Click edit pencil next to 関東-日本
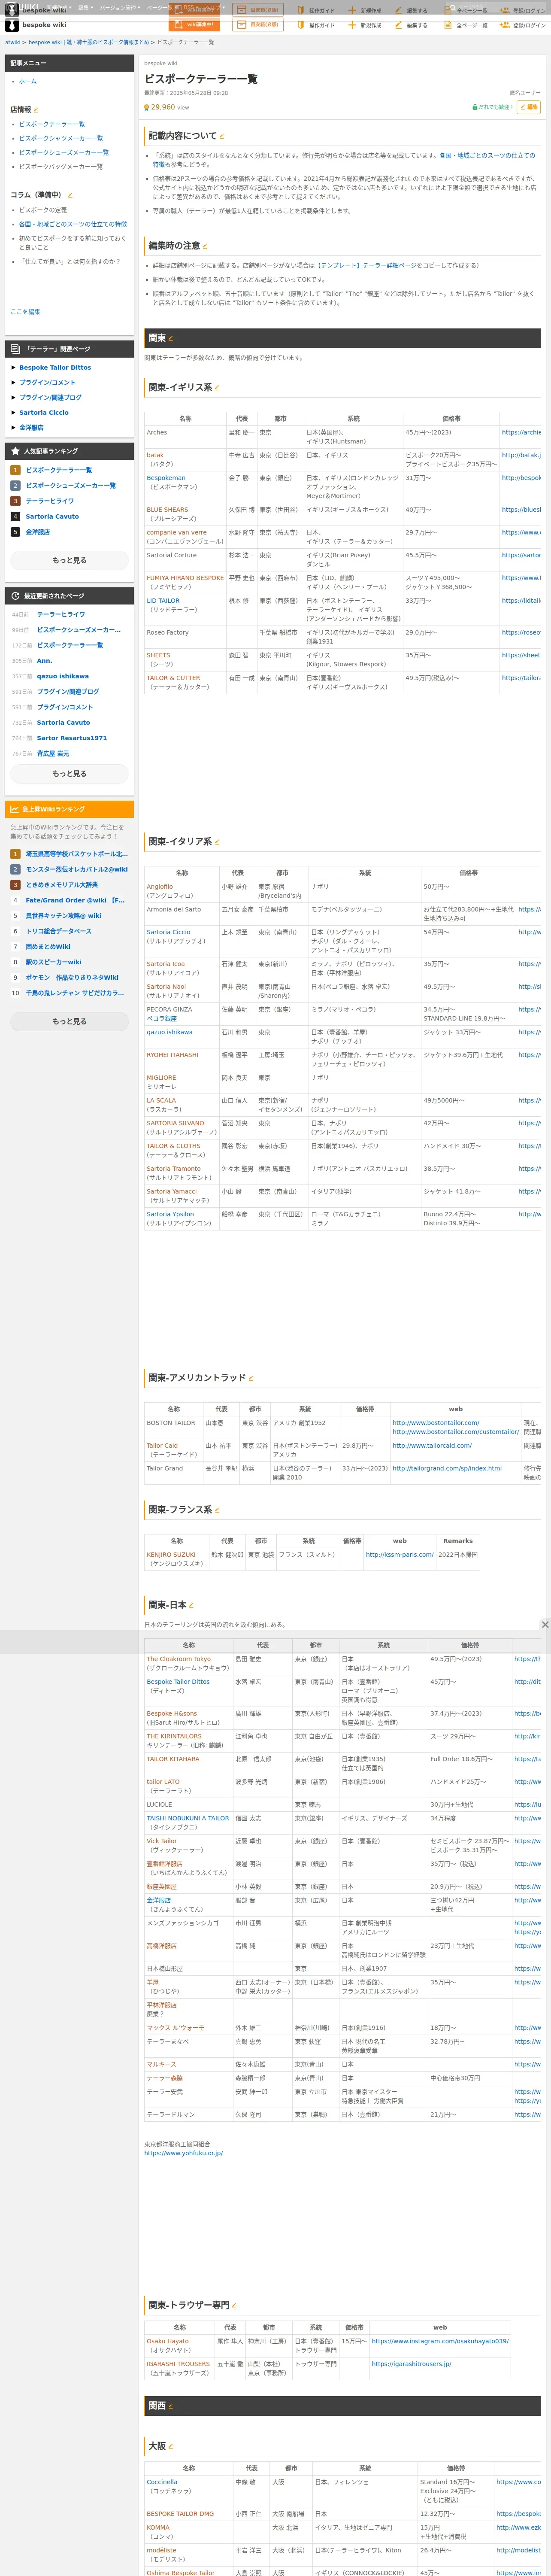This screenshot has width=551, height=2576. (x=191, y=1605)
